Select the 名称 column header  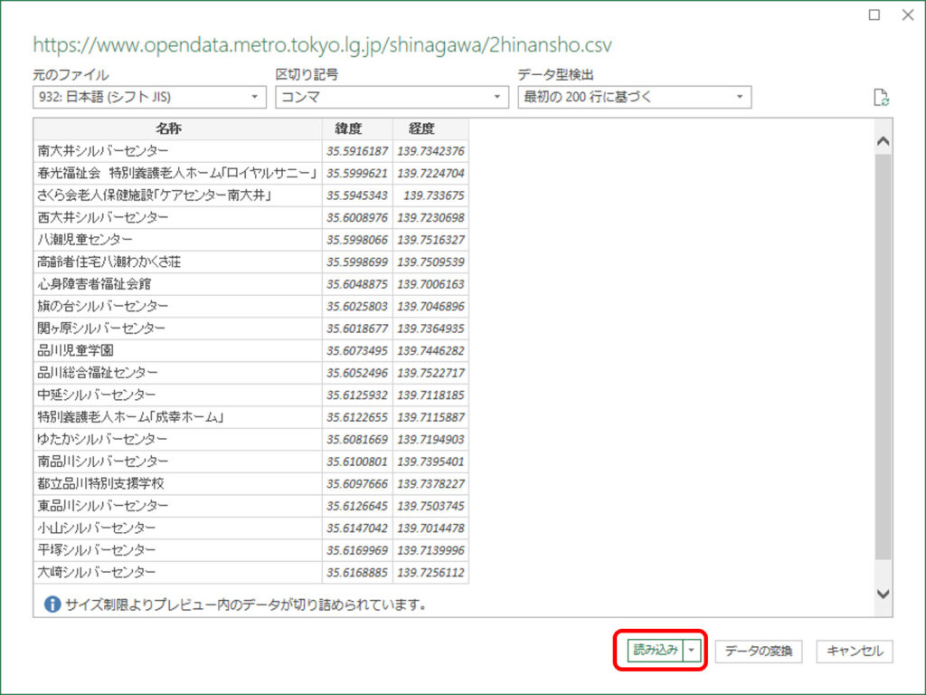click(178, 129)
